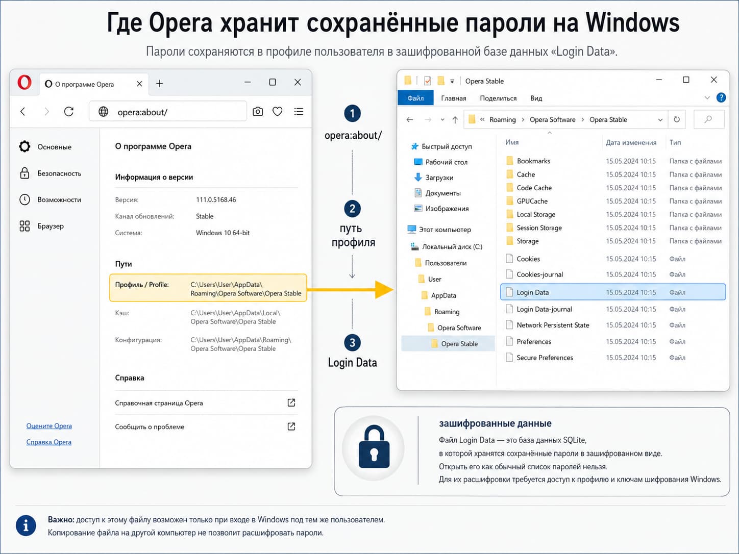Select 'Network Persistent State' file
The image size is (739, 554).
547,325
